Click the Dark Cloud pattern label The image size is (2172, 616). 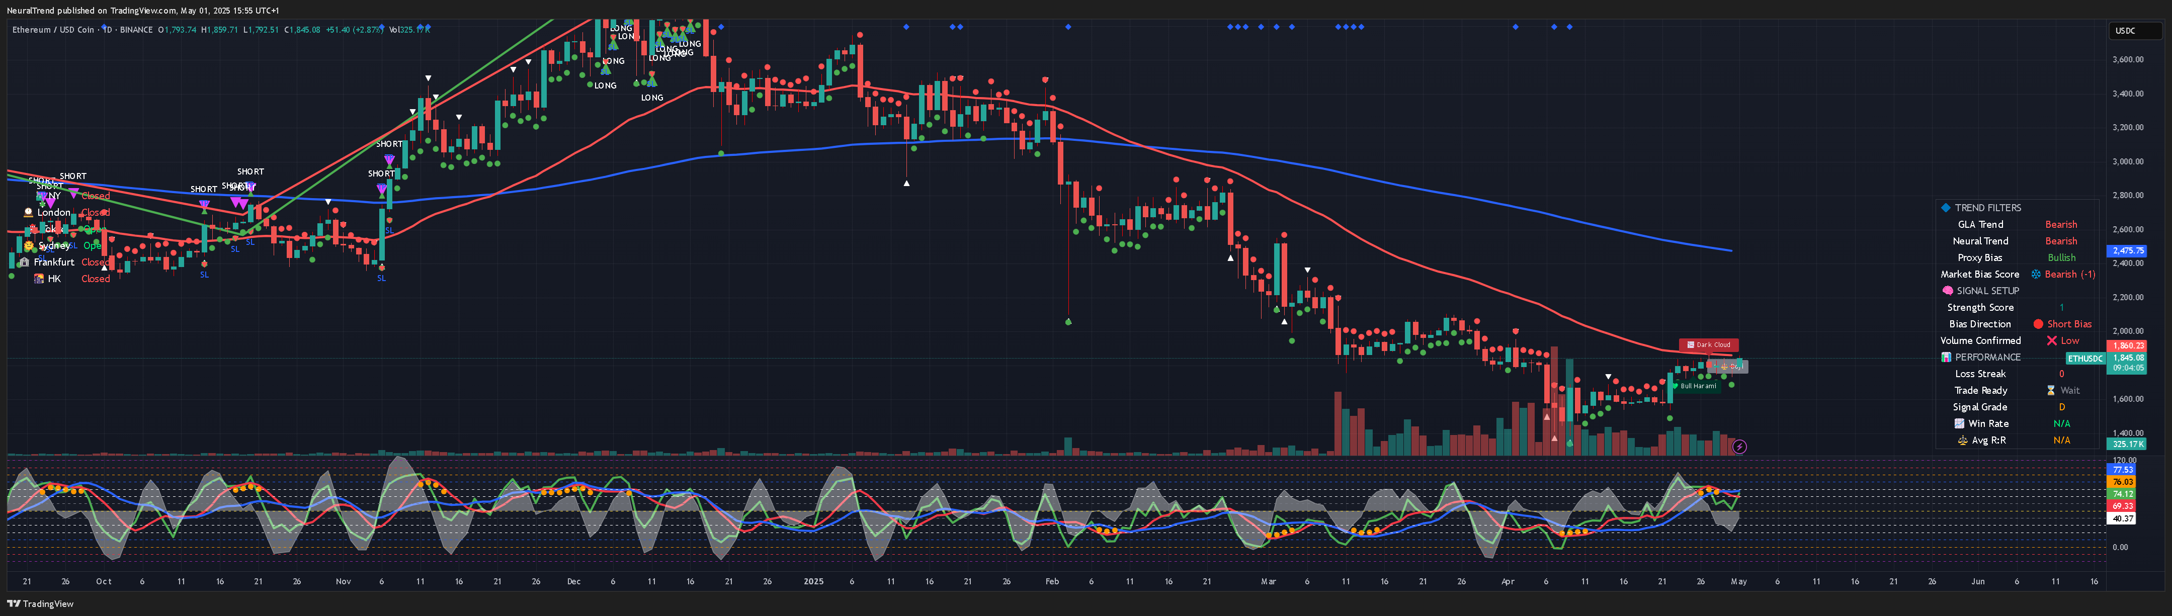[1708, 344]
